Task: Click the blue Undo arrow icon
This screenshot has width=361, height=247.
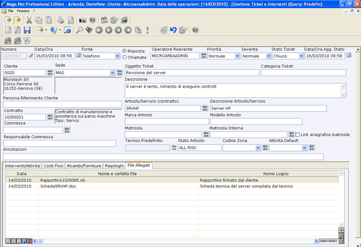Action: pos(173,30)
